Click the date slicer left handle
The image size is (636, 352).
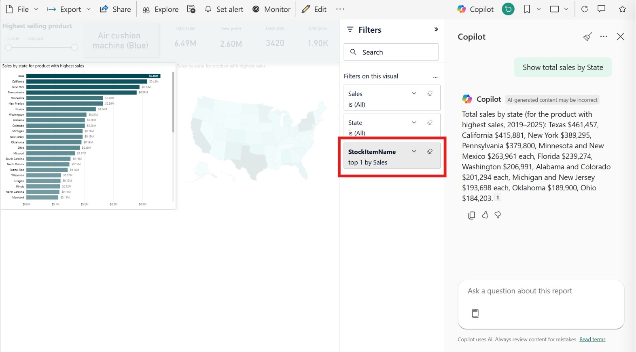click(x=8, y=47)
